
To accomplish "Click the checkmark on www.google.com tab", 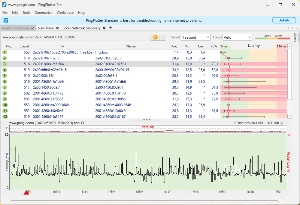I will coord(32,28).
